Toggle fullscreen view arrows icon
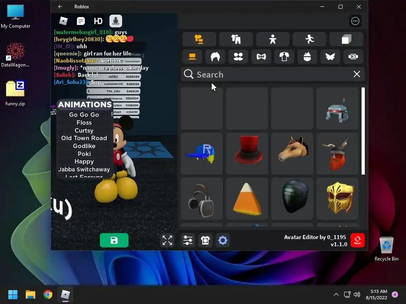 coord(167,240)
